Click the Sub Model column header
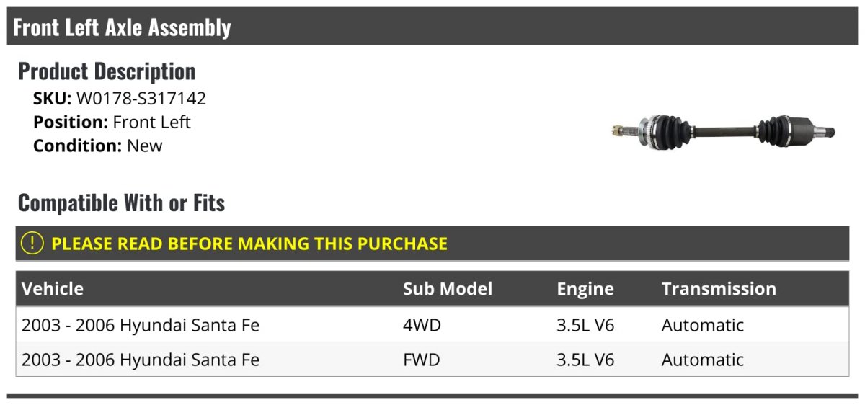Image resolution: width=865 pixels, height=405 pixels. coord(448,289)
